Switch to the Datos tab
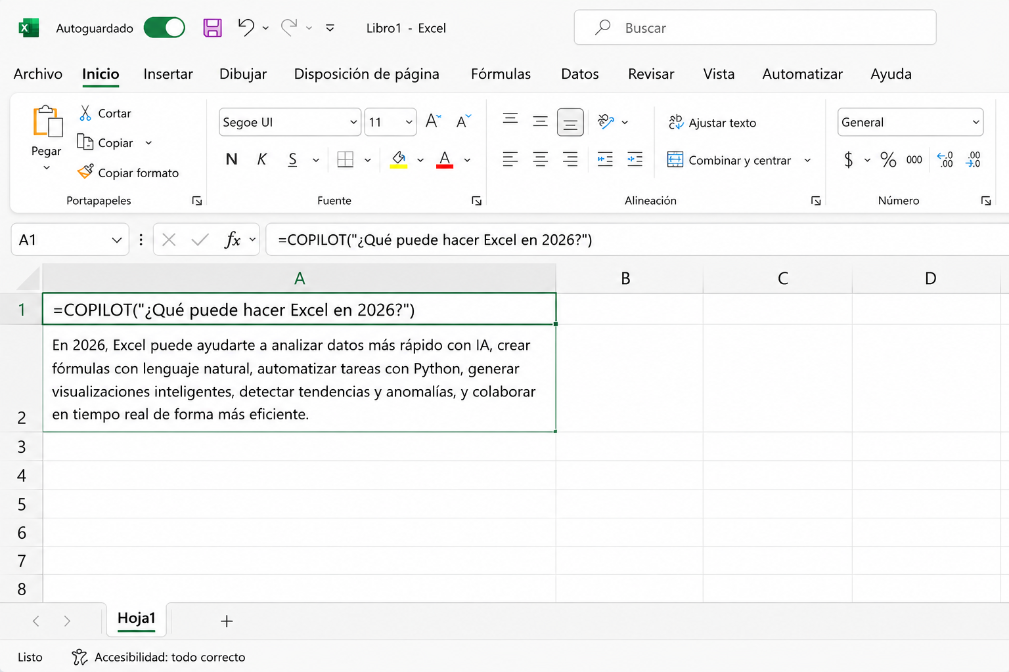Image resolution: width=1009 pixels, height=672 pixels. [580, 74]
